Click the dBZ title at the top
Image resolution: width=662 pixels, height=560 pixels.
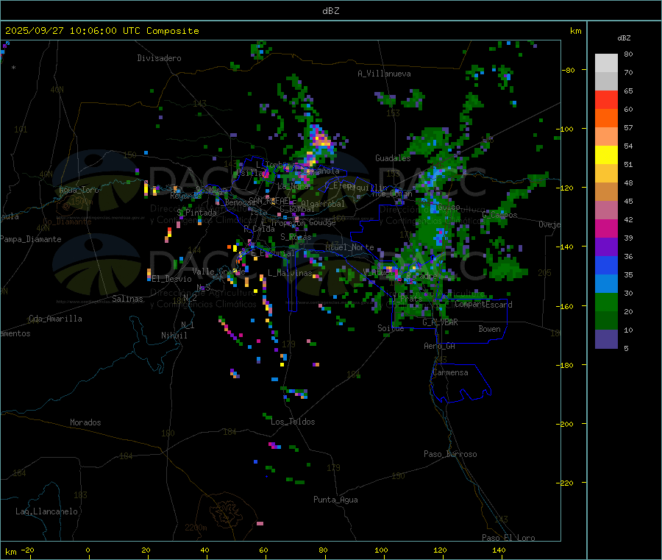click(x=330, y=11)
